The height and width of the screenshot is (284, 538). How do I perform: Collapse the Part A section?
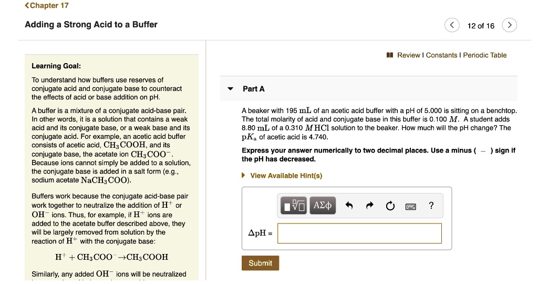point(230,89)
